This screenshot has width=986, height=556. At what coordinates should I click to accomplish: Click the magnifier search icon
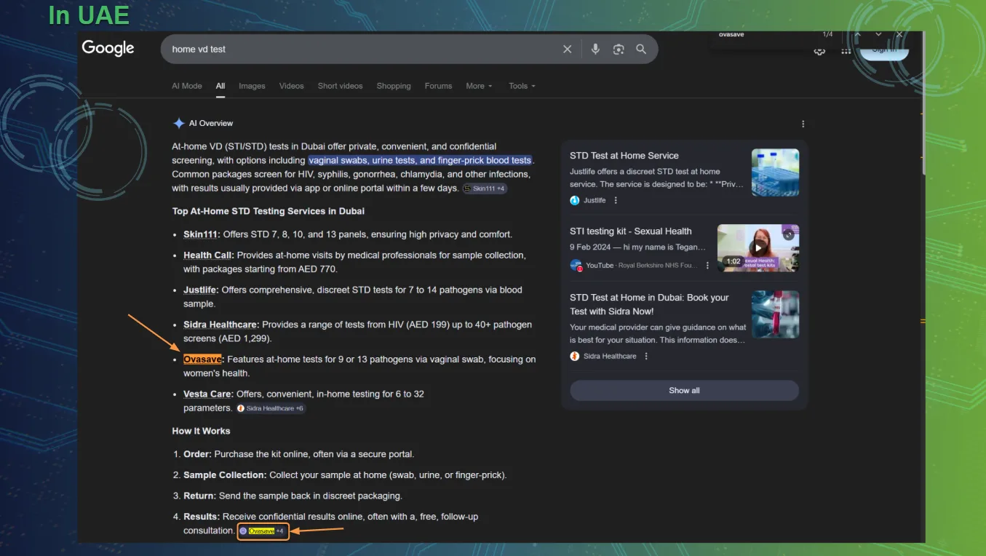click(x=641, y=49)
